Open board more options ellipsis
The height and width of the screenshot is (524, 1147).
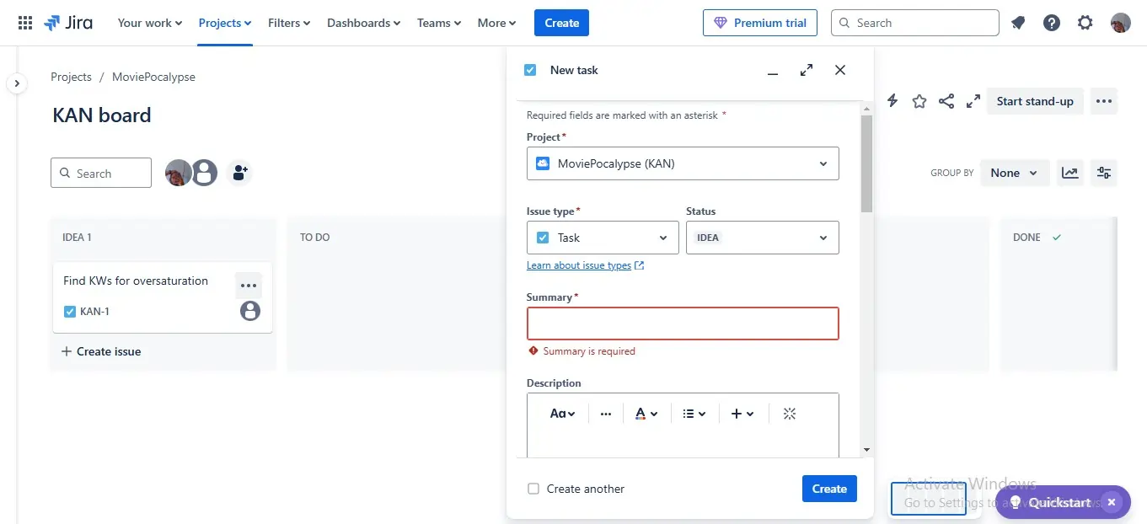pyautogui.click(x=1104, y=101)
